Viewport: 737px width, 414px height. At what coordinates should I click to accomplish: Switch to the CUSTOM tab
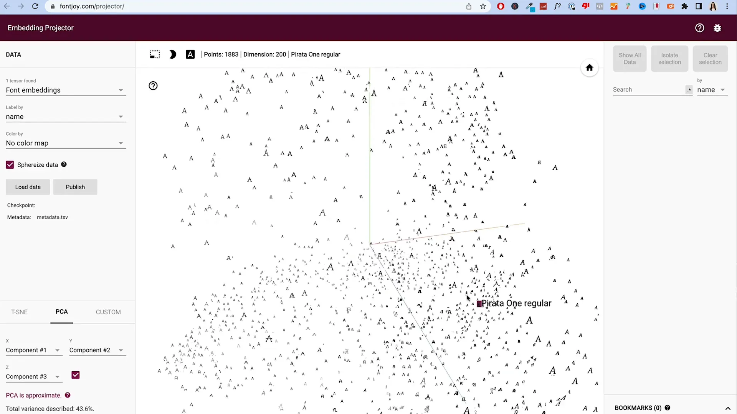108,312
